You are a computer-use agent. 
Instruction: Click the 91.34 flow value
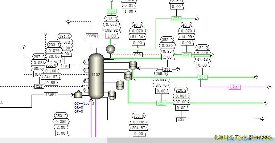click(x=137, y=37)
